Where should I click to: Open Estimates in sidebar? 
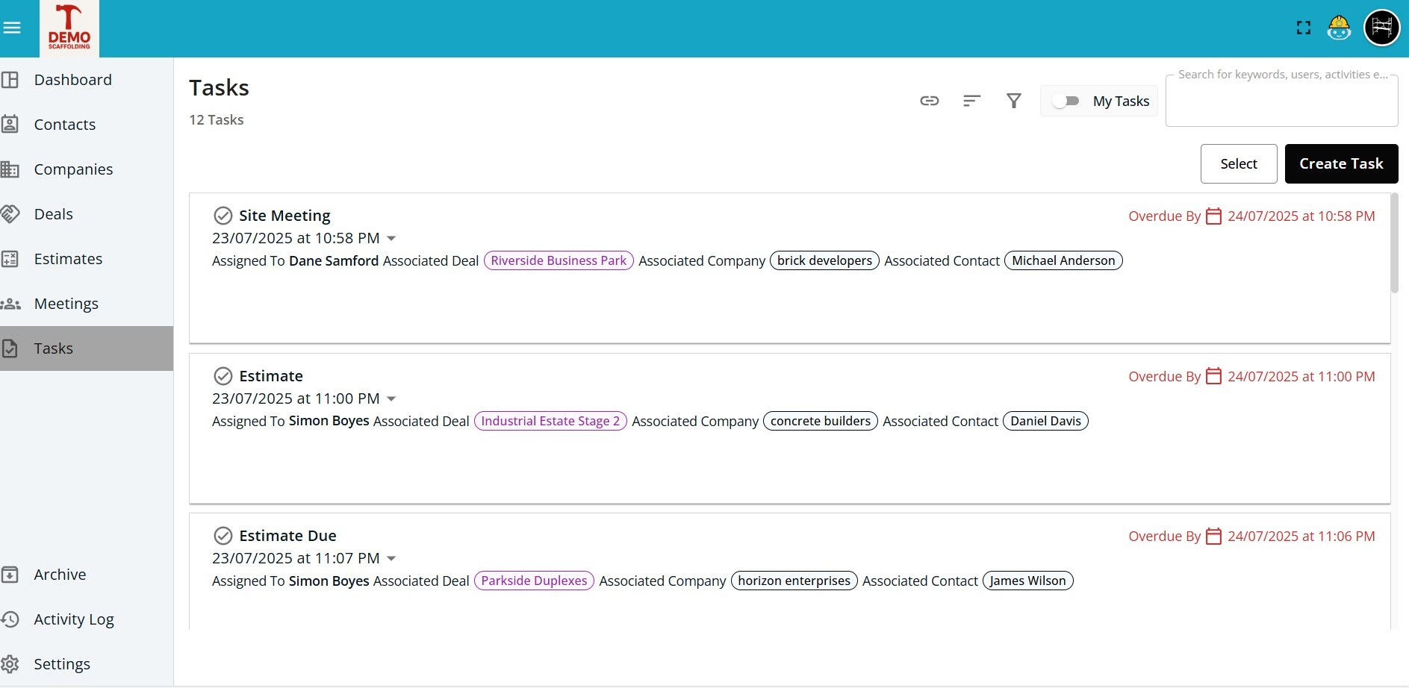87,259
